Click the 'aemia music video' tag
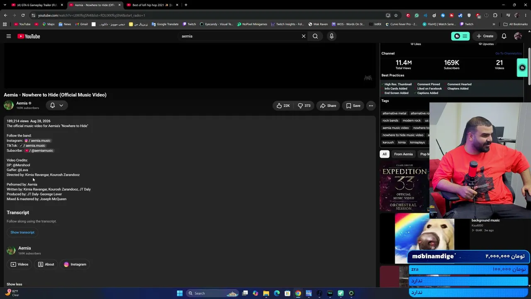This screenshot has height=299, width=531. point(396,128)
